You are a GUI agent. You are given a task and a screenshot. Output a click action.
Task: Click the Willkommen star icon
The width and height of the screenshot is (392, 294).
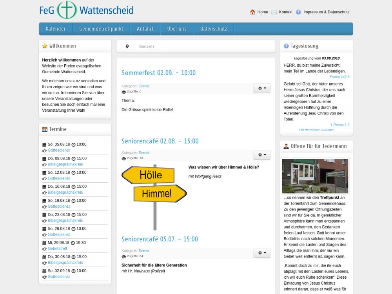coord(45,46)
